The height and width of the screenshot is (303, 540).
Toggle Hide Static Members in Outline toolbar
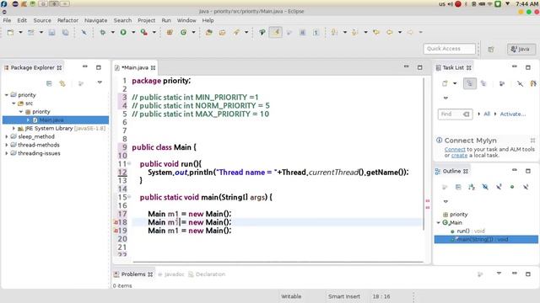click(499, 187)
